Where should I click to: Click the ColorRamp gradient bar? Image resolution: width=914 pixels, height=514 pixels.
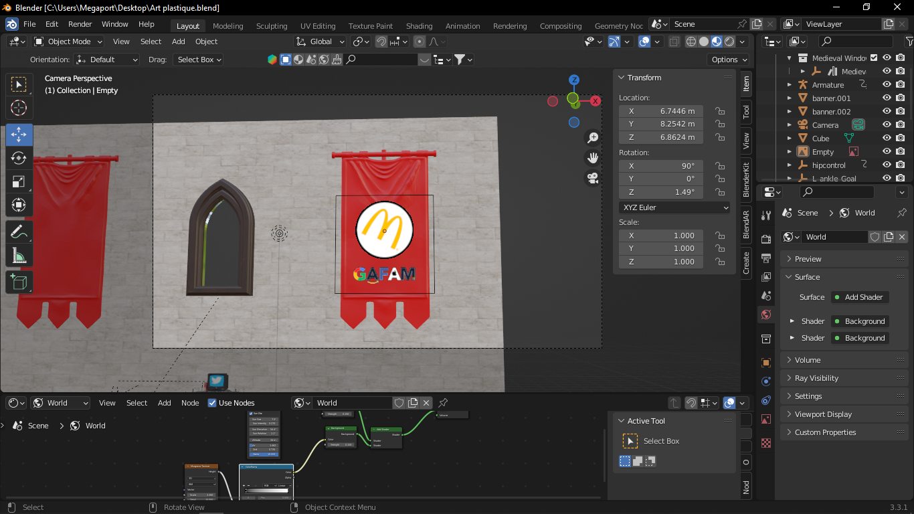click(266, 491)
